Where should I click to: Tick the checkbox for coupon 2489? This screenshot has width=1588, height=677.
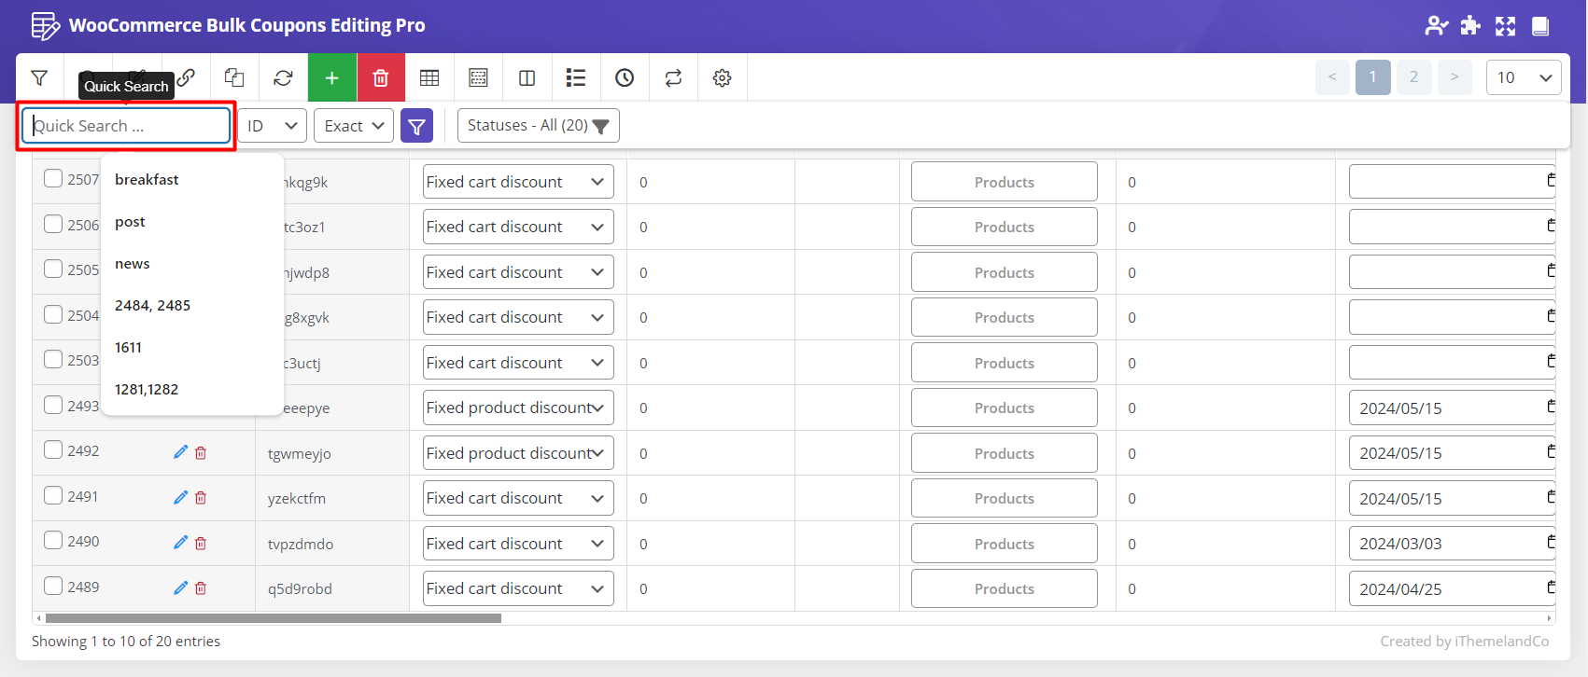click(53, 586)
